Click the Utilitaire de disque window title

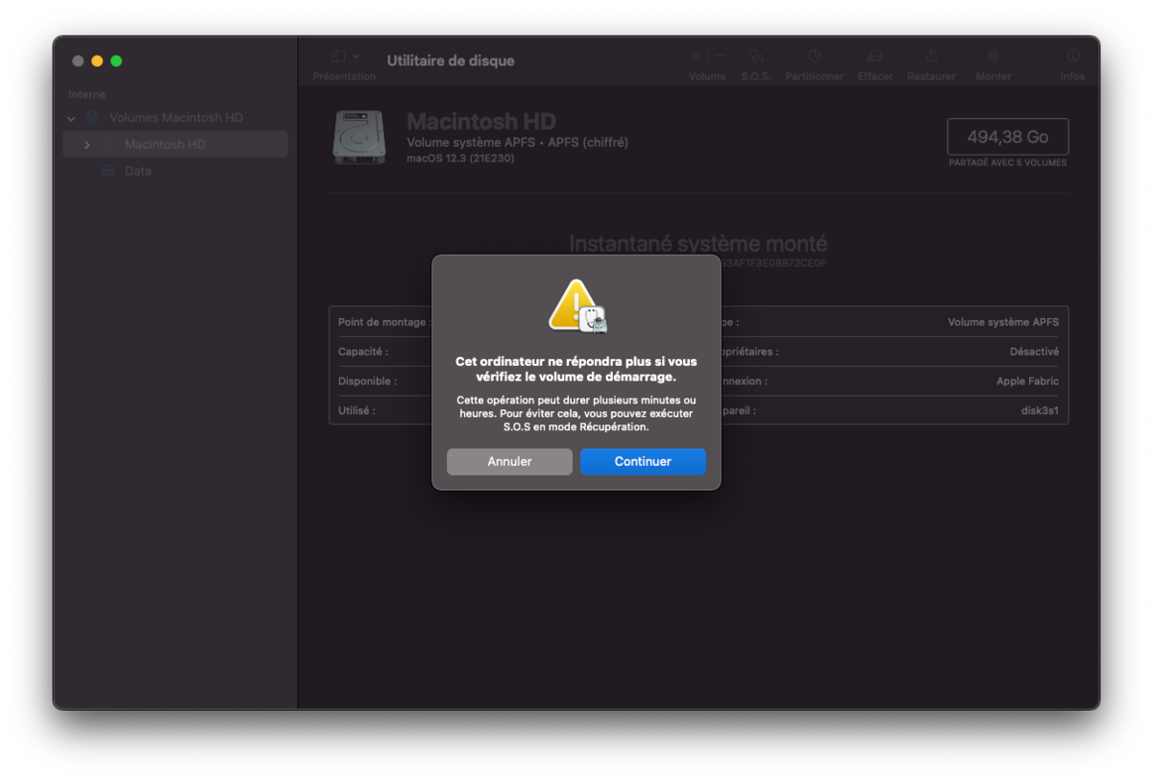point(451,61)
